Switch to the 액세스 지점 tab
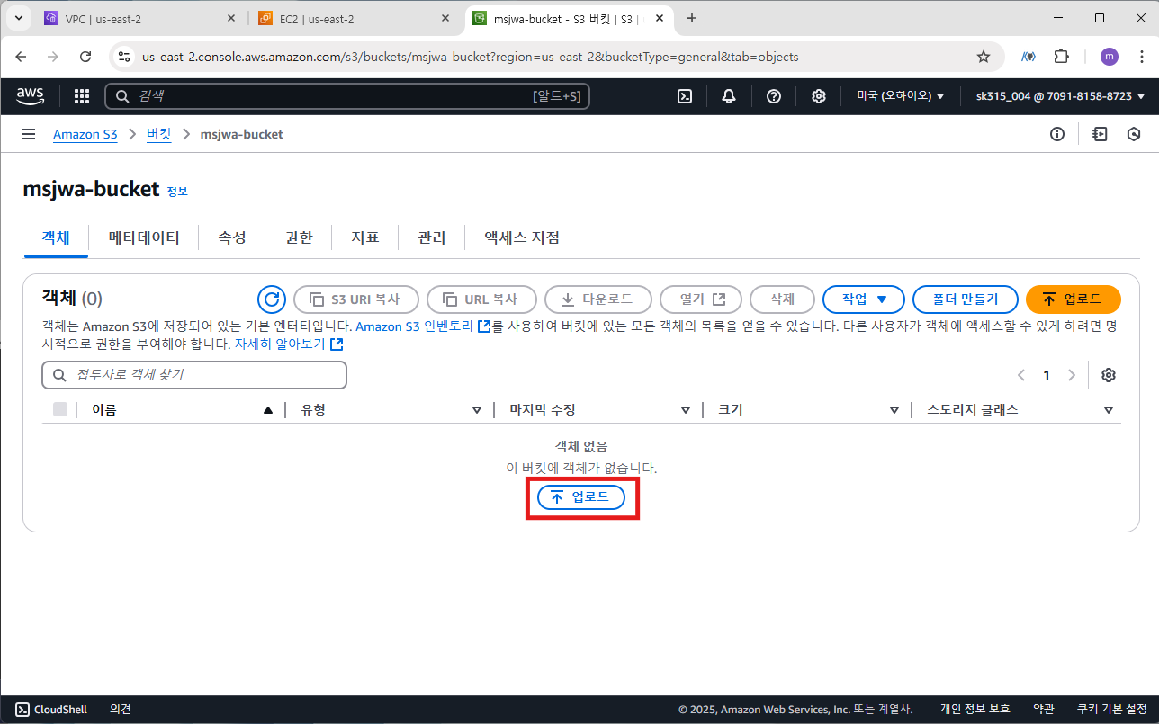Screen dimensions: 1159x724 [x=522, y=237]
